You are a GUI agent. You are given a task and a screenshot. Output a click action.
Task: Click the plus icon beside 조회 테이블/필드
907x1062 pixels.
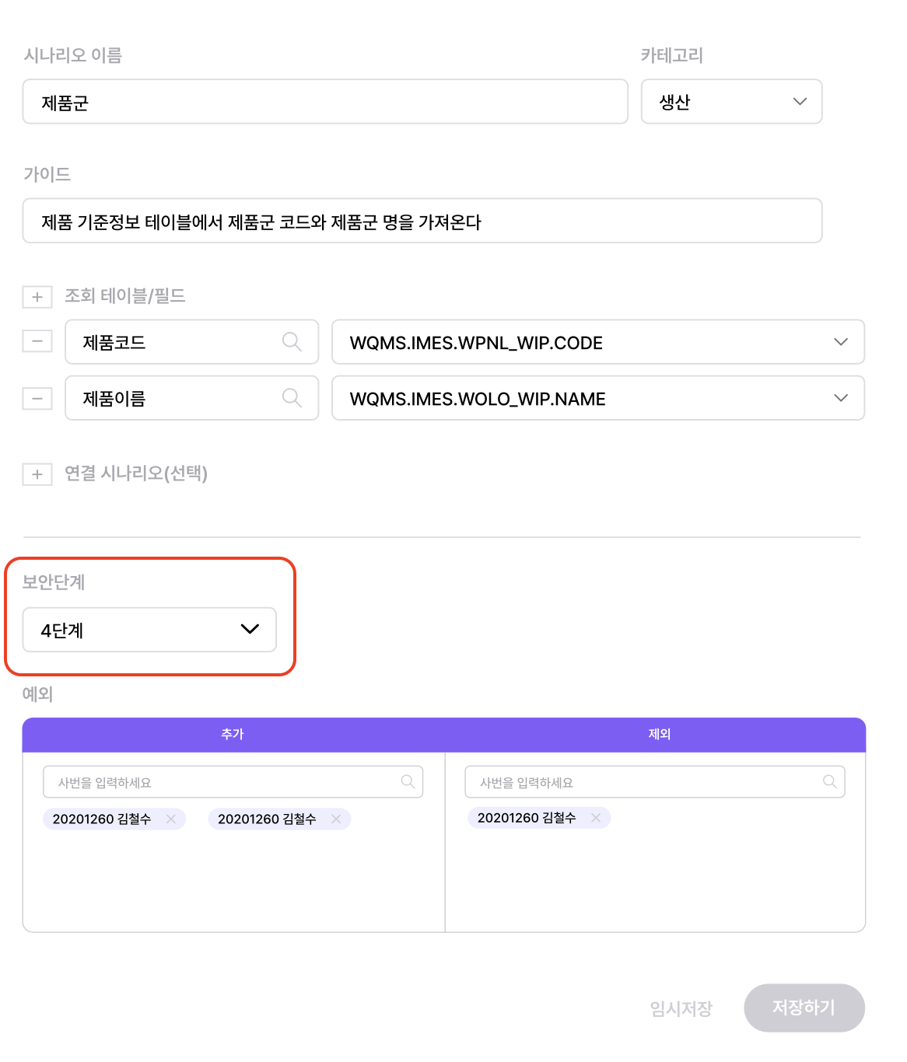click(x=37, y=296)
